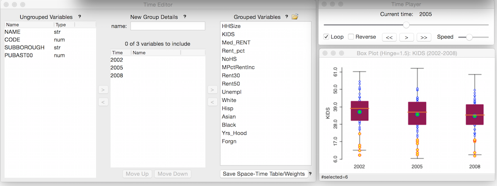497x186 pixels.
Task: Click help icon next to Ungrouped Variables
Action: click(80, 17)
